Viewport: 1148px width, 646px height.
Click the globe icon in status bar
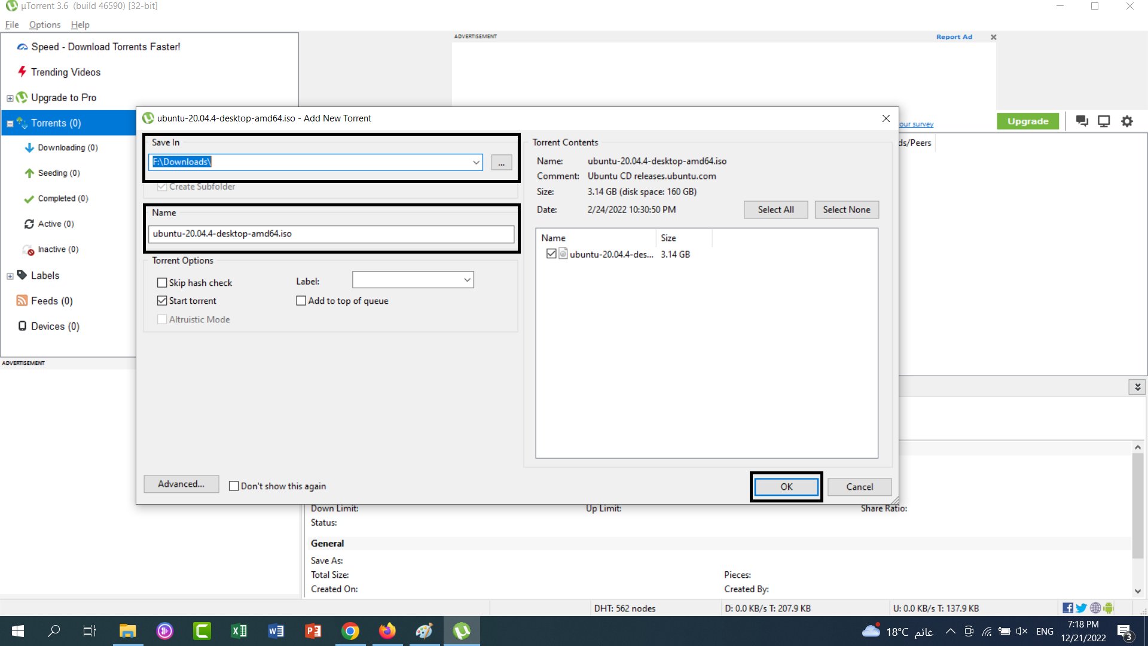point(1095,608)
